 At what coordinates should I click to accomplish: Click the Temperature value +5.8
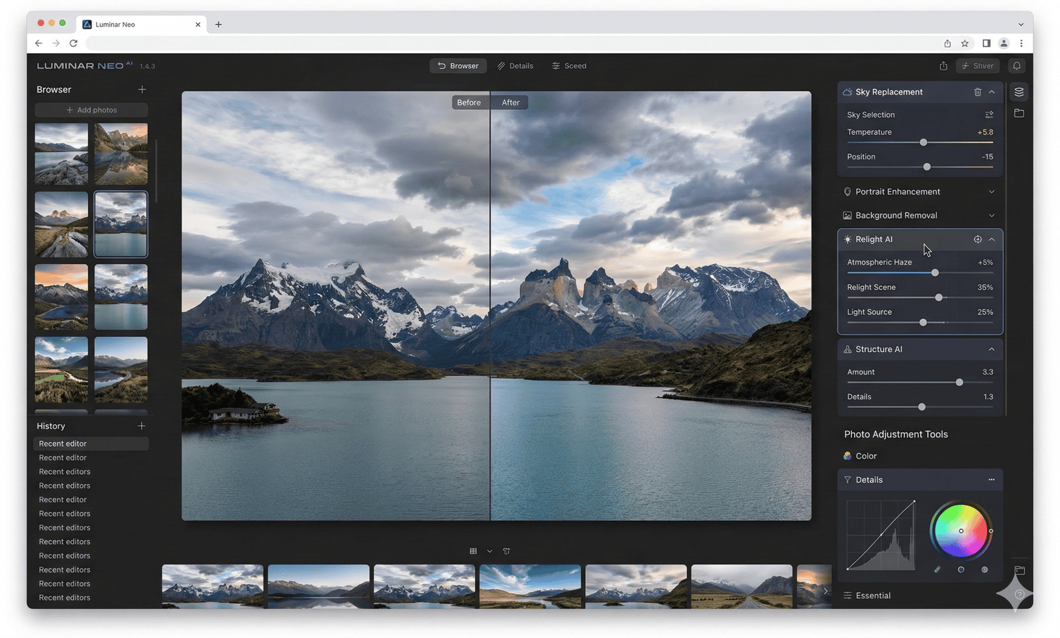point(985,132)
